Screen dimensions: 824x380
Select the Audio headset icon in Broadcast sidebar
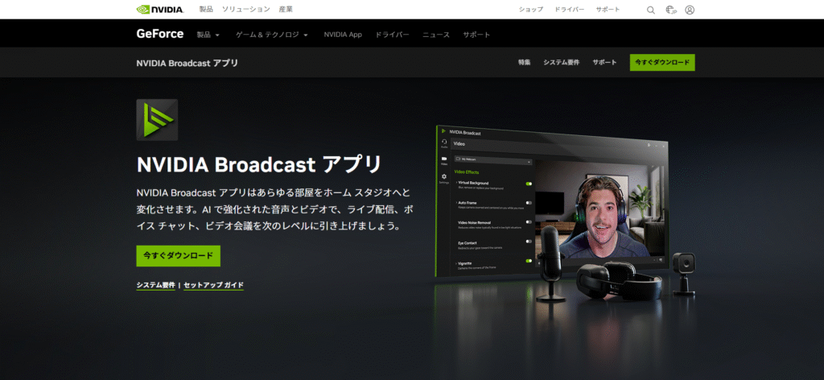[444, 142]
